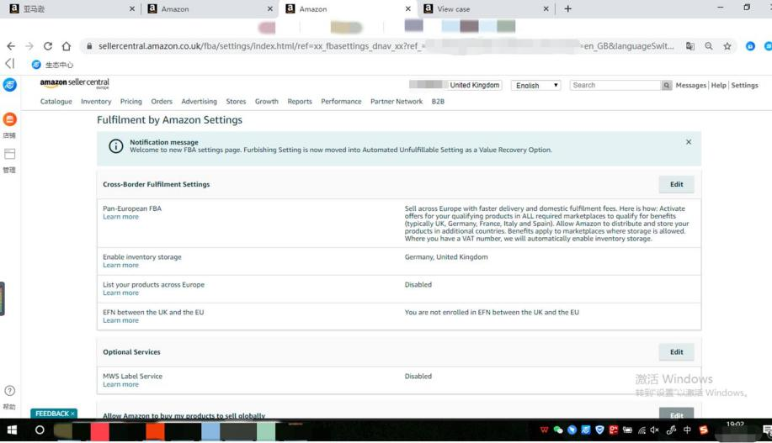This screenshot has width=772, height=443.
Task: Click 'Germany, United Kingdom' storage value
Action: tap(446, 256)
